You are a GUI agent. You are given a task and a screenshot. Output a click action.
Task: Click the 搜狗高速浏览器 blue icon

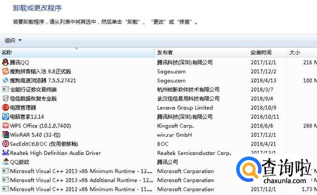[x=6, y=80]
